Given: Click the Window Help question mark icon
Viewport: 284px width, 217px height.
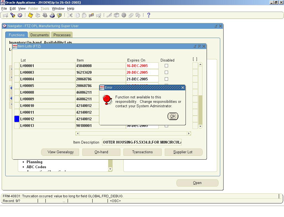Looking at the screenshot, I should coord(149,15).
